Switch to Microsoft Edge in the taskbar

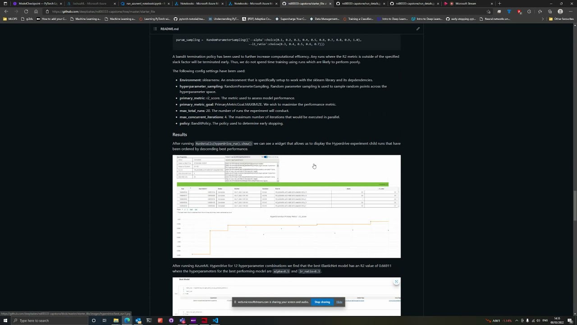point(127,320)
